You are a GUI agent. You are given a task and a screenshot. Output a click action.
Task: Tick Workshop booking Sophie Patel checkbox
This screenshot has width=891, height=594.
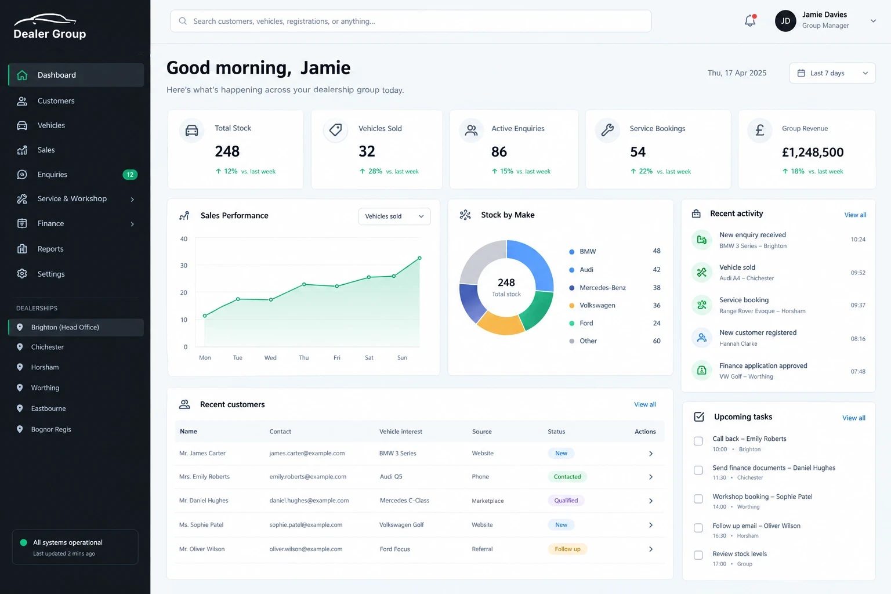coord(698,499)
